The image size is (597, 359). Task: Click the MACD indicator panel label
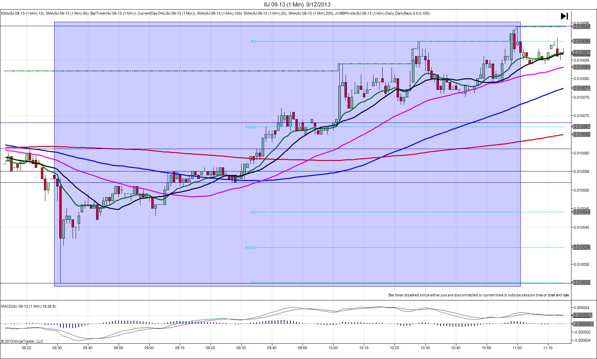pos(28,306)
